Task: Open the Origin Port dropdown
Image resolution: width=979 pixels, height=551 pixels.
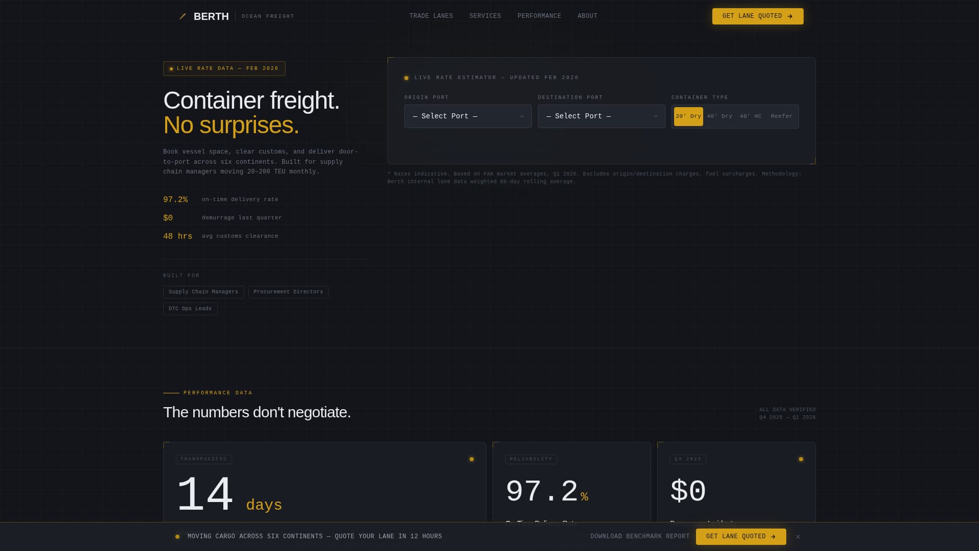Action: [468, 116]
